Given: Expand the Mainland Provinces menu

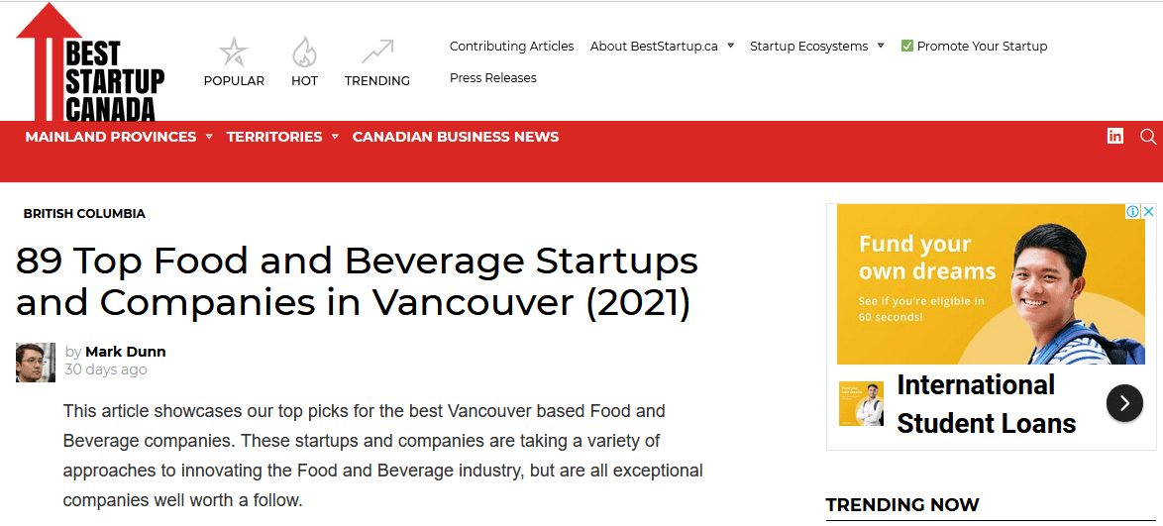Looking at the screenshot, I should 119,137.
